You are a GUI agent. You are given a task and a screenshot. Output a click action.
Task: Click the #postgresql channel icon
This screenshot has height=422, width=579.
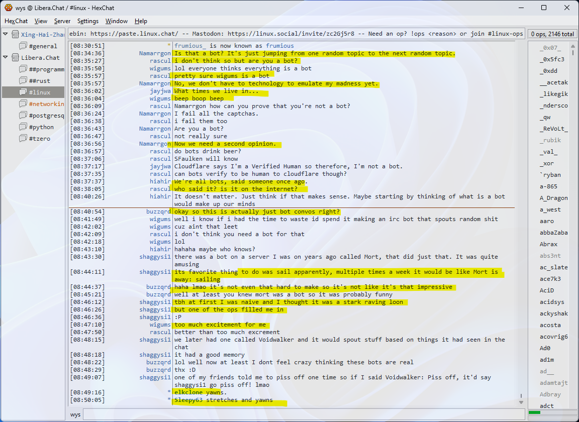(23, 116)
